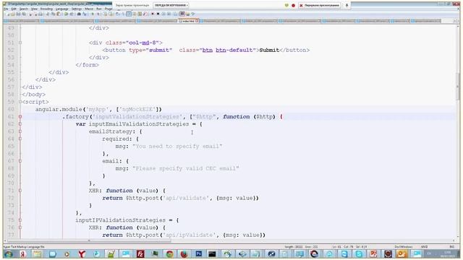Image resolution: width=463 pixels, height=260 pixels.
Task: Collapse the factory fold marker at line 61
Action: tap(20, 117)
